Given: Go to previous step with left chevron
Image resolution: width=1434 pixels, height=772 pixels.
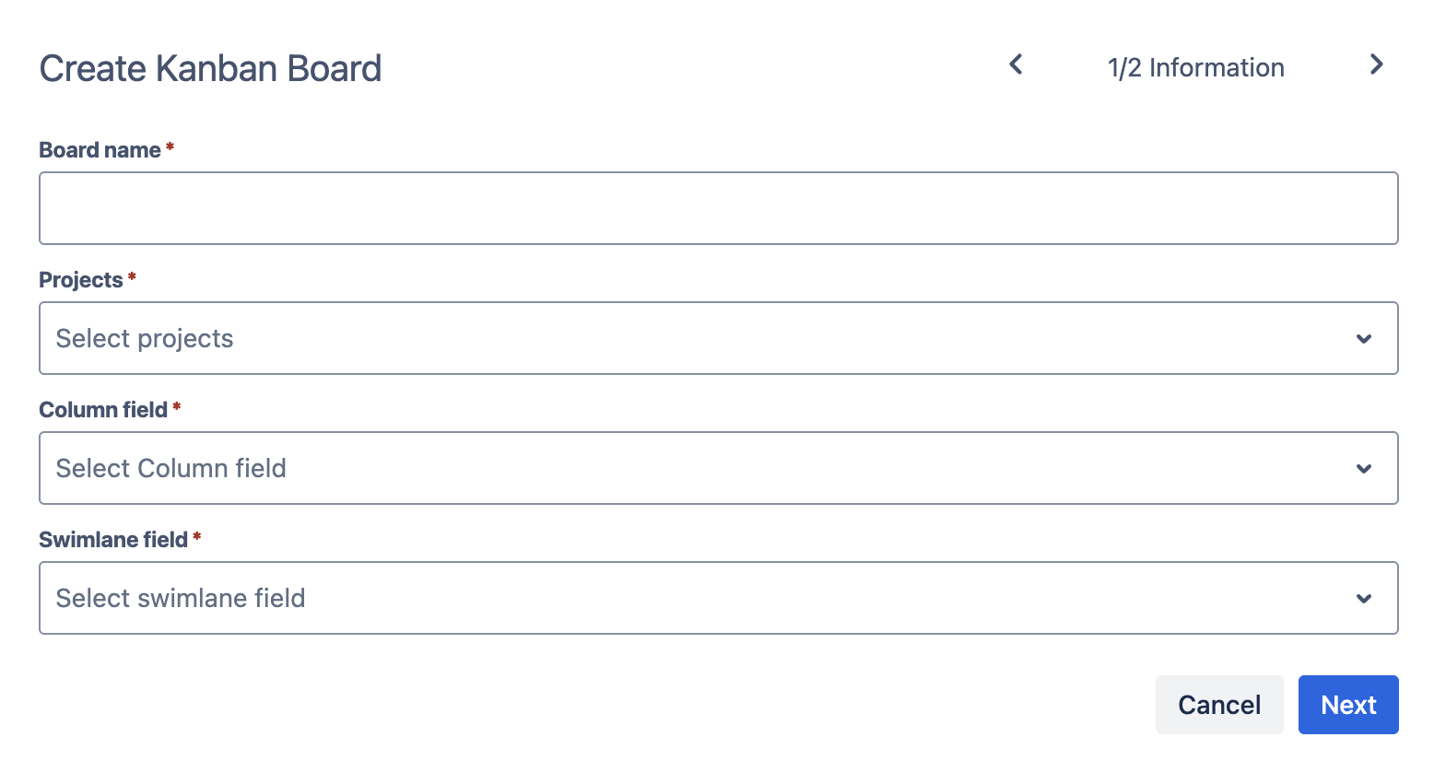Looking at the screenshot, I should pos(1016,64).
